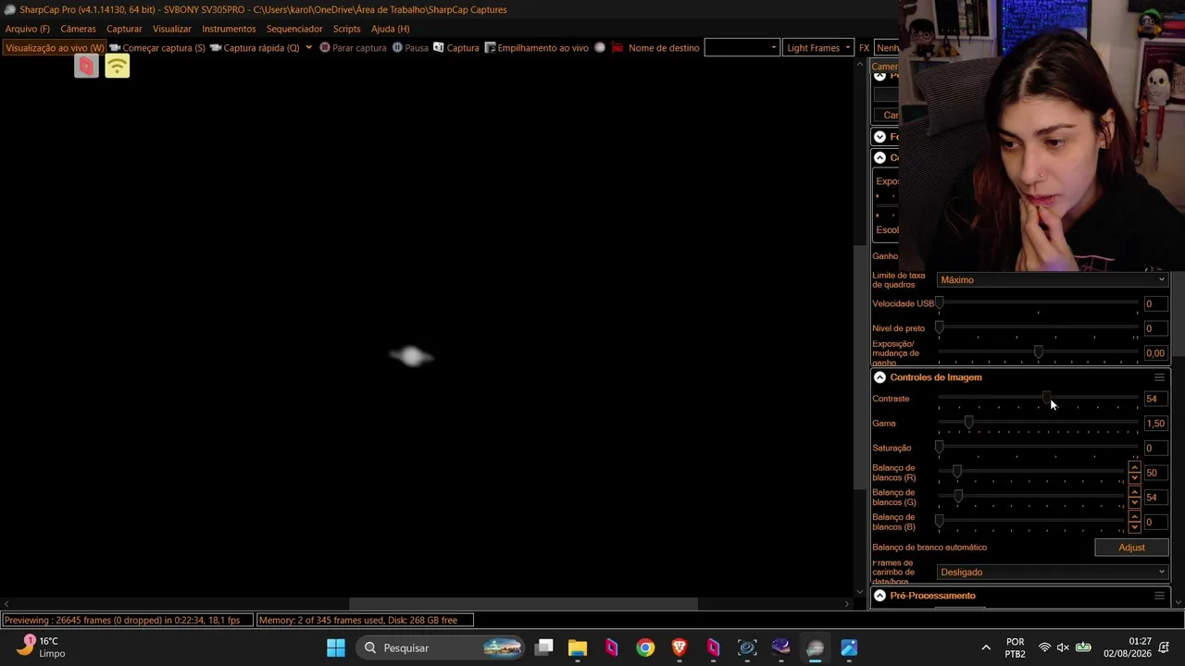Screen dimensions: 1185x666
Task: Open weather widget showing 16°C Limpo
Action: [43, 647]
